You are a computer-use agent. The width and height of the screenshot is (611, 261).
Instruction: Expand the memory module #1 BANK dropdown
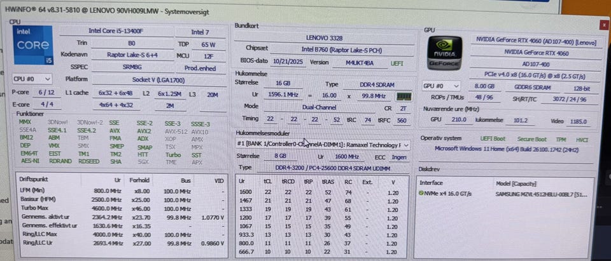[x=323, y=145]
